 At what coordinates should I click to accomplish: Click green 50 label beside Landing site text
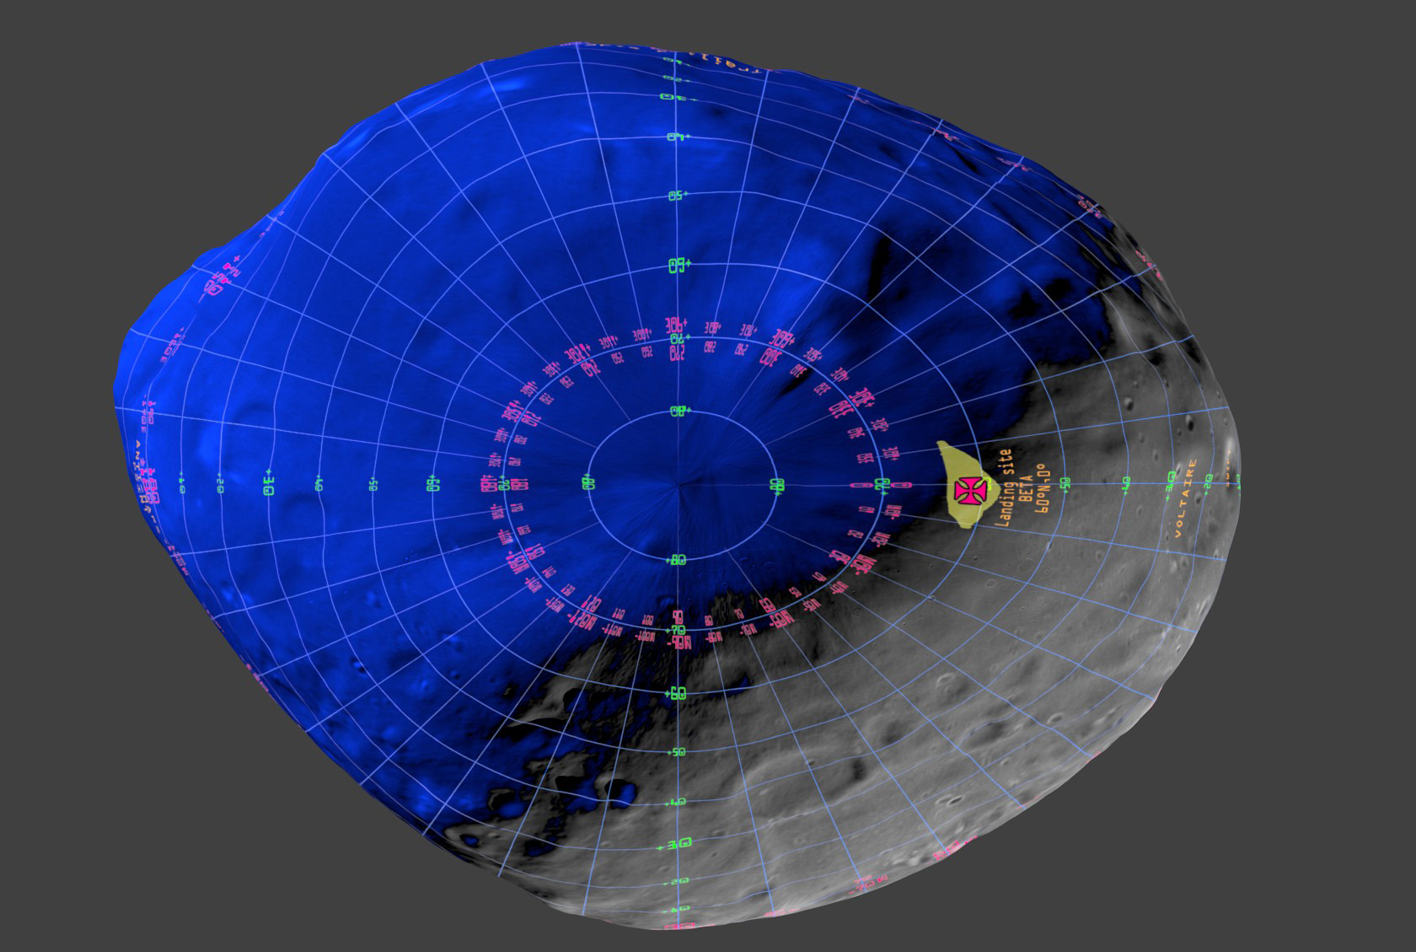point(1065,483)
